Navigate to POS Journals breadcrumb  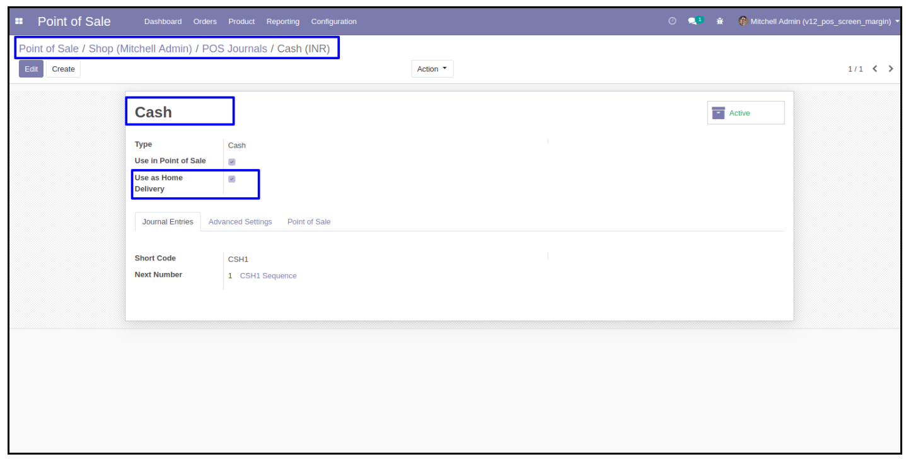tap(235, 49)
